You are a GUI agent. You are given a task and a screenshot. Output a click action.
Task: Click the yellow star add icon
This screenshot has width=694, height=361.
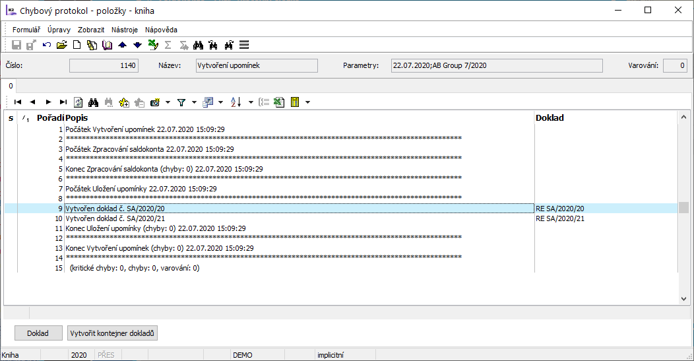[124, 102]
